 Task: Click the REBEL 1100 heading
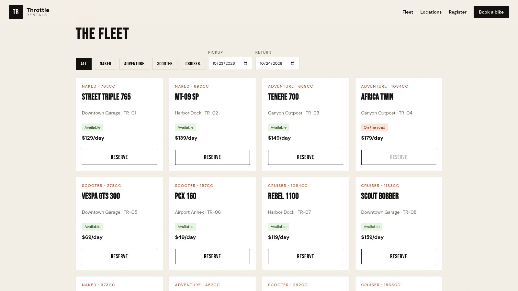tap(283, 196)
